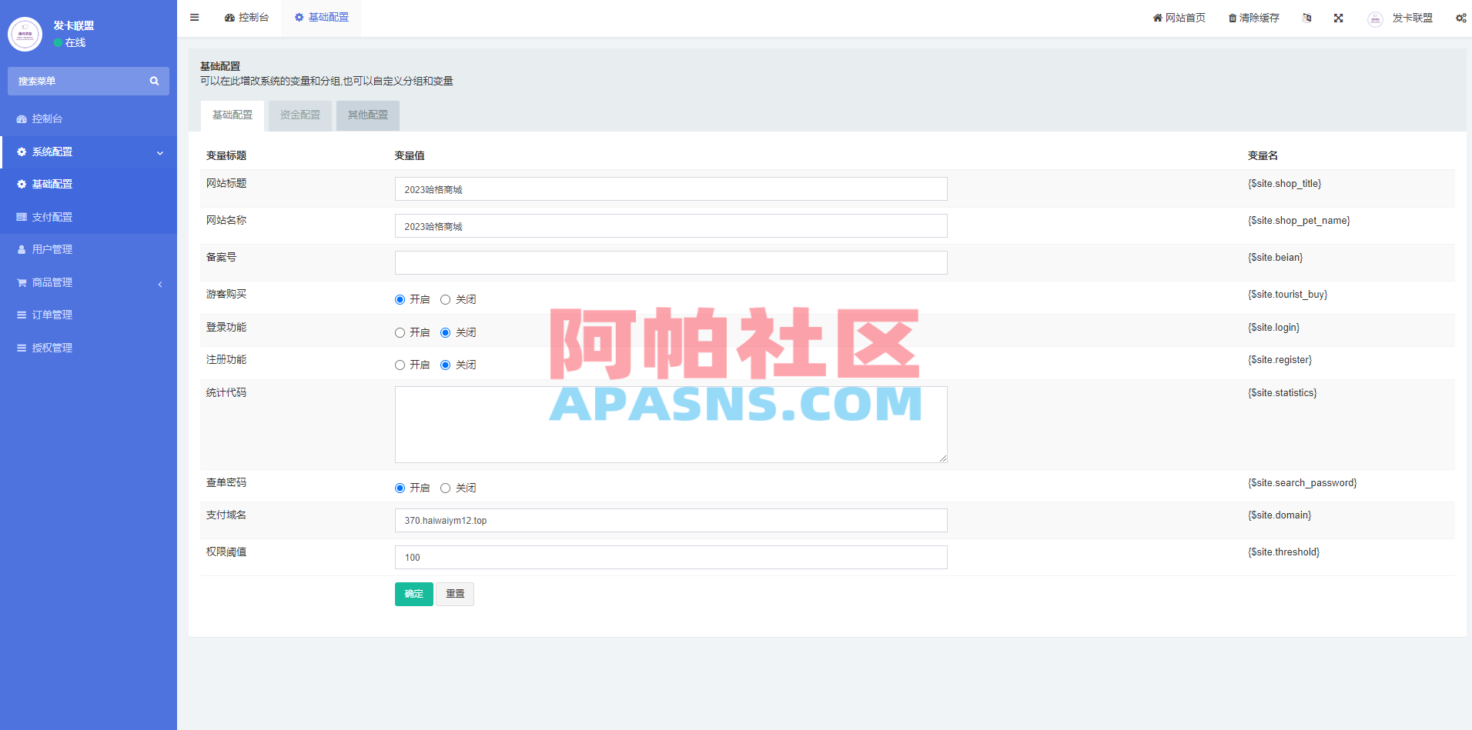Switch to the 资金配置 tab
This screenshot has height=730, width=1472.
click(299, 115)
